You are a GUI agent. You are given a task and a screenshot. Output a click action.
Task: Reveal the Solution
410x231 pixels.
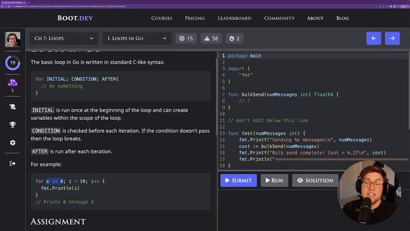click(315, 180)
